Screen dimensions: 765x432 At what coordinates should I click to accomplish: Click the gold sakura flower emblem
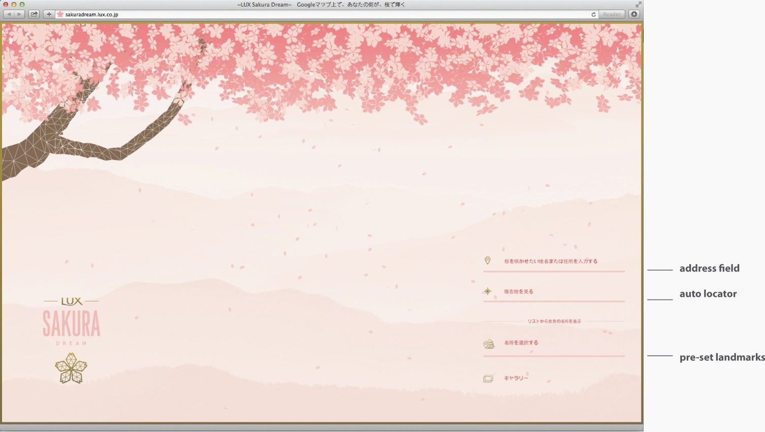pyautogui.click(x=71, y=368)
